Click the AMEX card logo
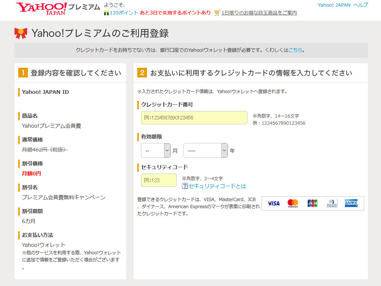 [351, 203]
